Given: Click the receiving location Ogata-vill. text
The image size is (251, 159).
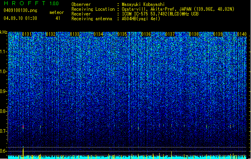Looking at the screenshot, I should pos(178,9).
